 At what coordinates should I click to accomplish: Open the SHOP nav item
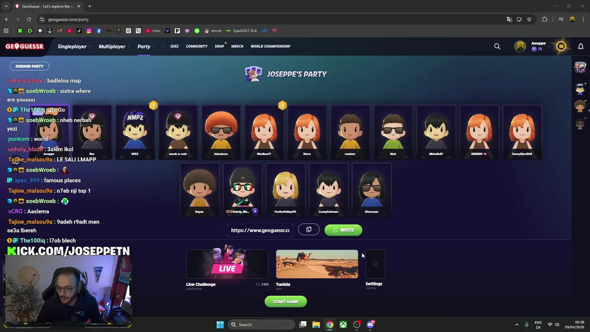coord(219,46)
